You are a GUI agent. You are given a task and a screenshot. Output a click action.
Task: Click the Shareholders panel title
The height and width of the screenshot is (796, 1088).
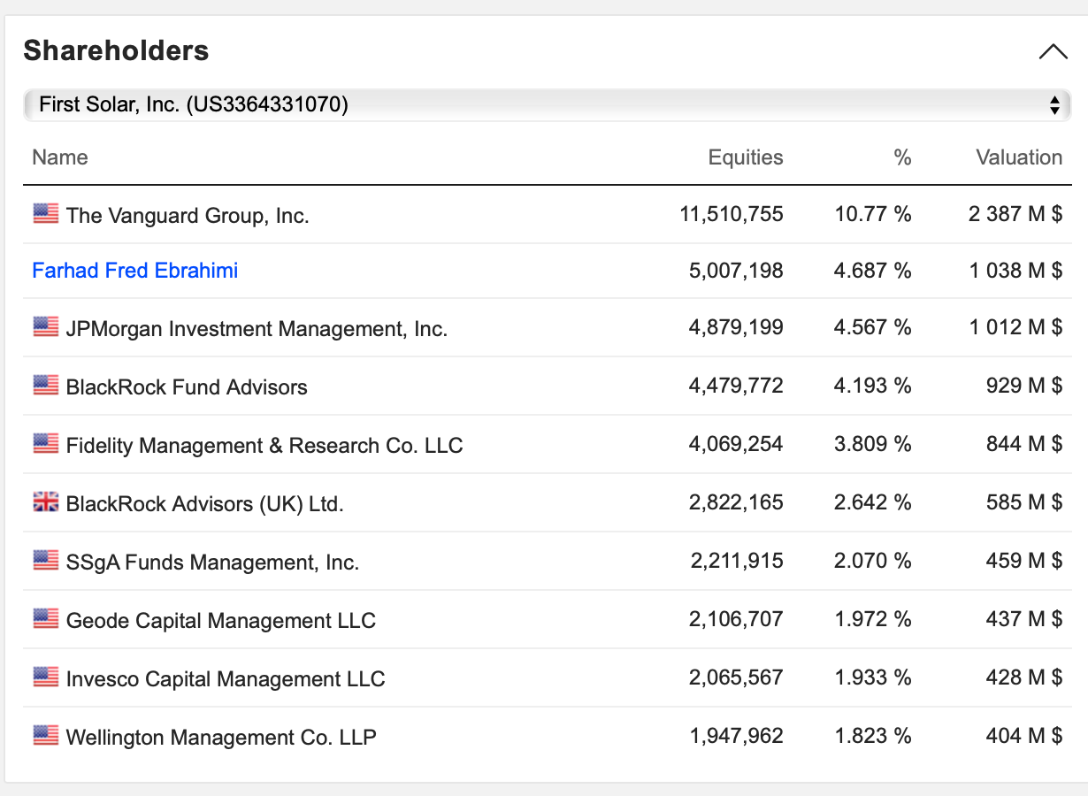[x=116, y=50]
